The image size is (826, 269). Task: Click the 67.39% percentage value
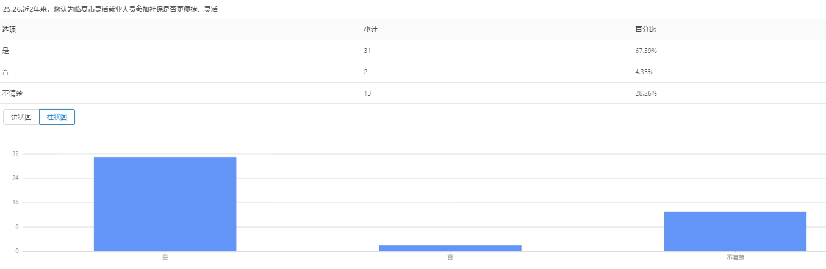coord(645,51)
